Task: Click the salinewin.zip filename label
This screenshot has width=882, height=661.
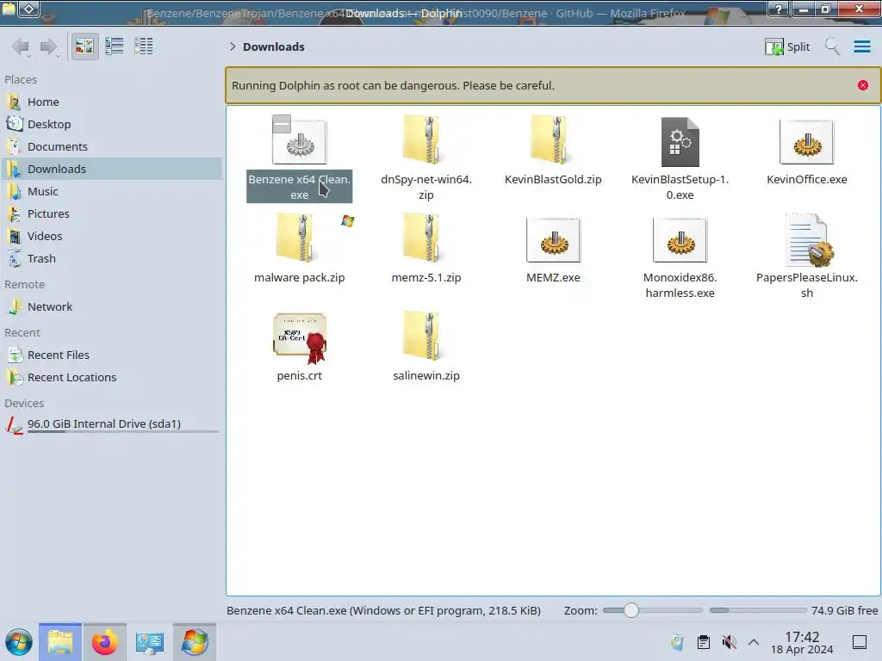Action: pos(425,375)
